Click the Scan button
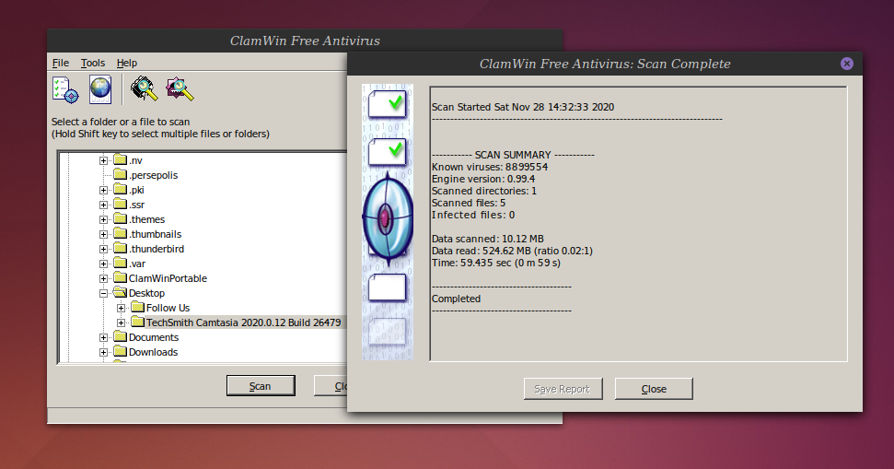Viewport: 894px width, 469px height. coord(261,386)
